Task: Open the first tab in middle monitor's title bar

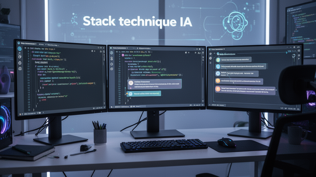Action: point(120,48)
